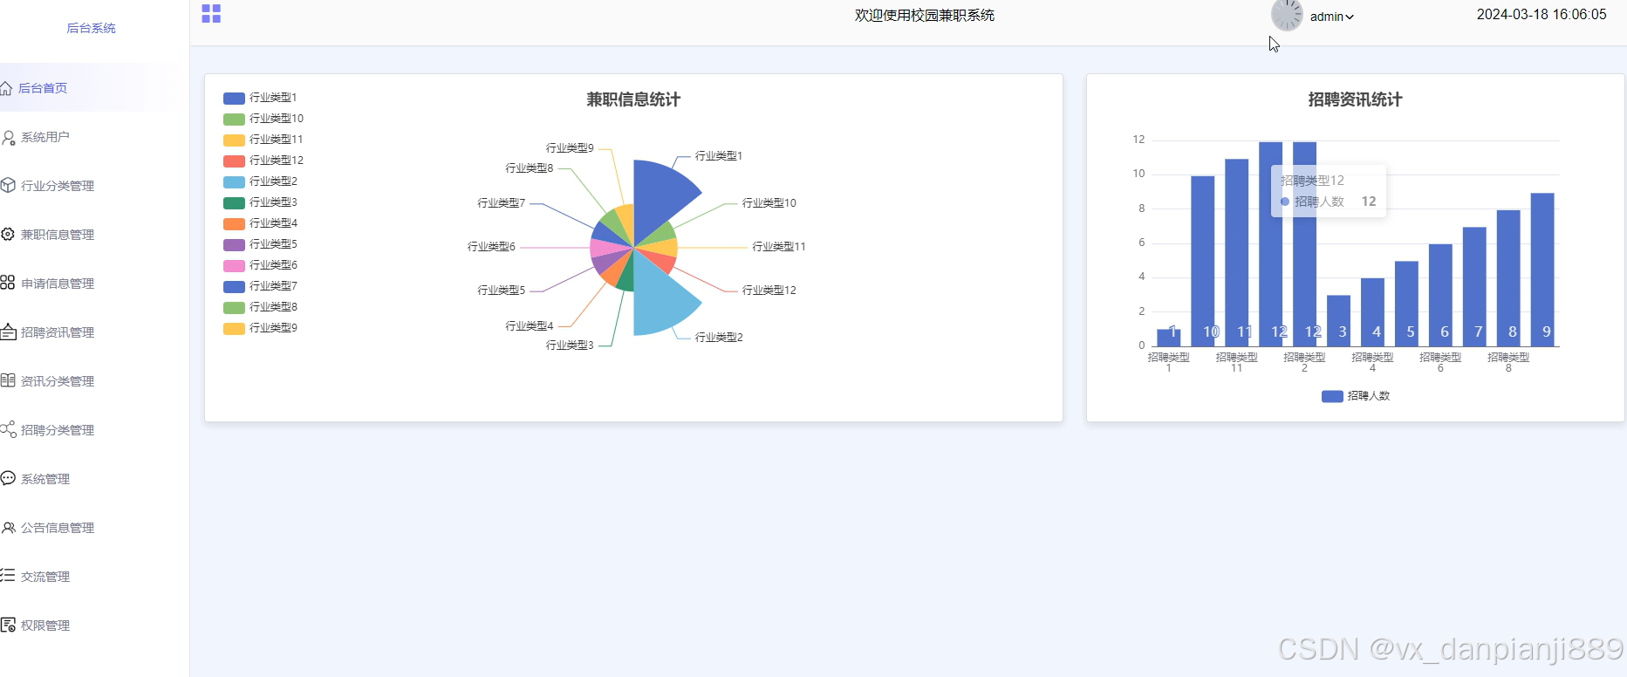The image size is (1627, 677).
Task: Open 系统用户 menu item
Action: coord(94,137)
